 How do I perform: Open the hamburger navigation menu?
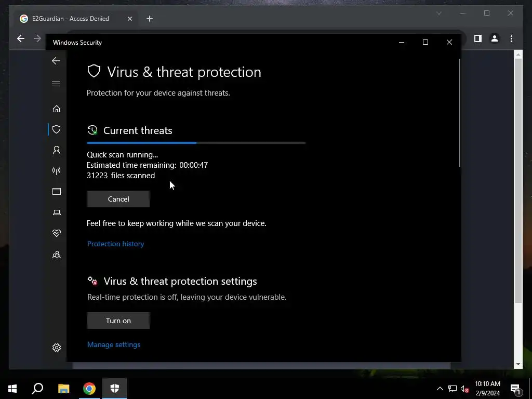click(x=56, y=84)
